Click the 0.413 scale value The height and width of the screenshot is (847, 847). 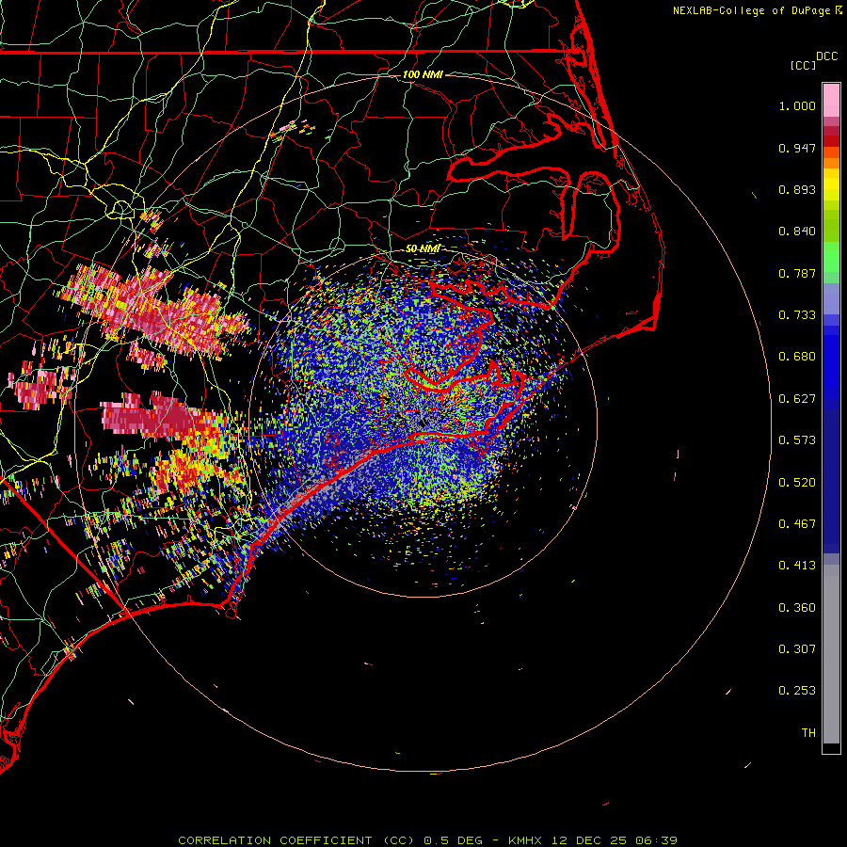click(797, 566)
